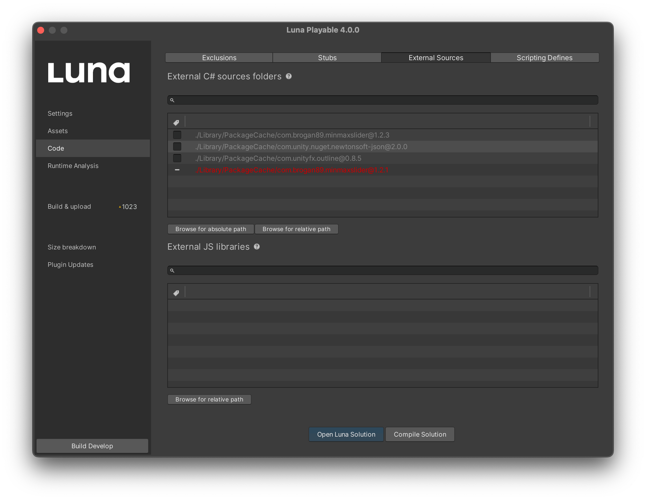Switch to the Exclusions tab

[219, 58]
